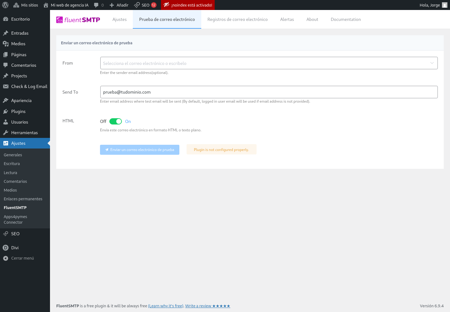Open Medios under Ajustes submenu
This screenshot has height=312, width=450.
coord(10,190)
